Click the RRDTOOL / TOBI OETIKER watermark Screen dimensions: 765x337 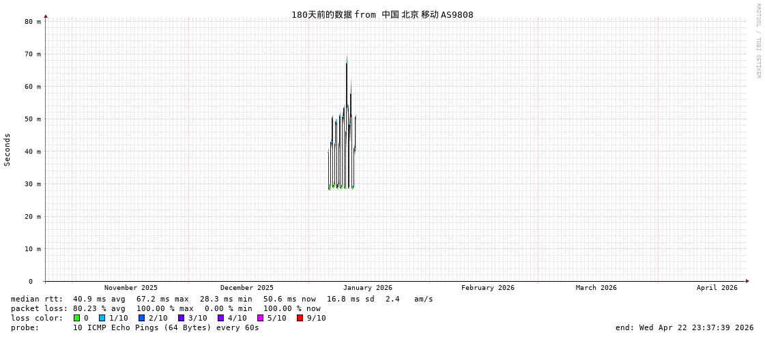(x=757, y=41)
